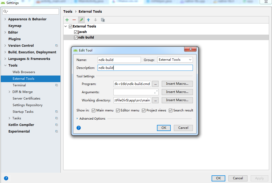Uncheck Project views option
This screenshot has width=272, height=183.
(x=144, y=110)
